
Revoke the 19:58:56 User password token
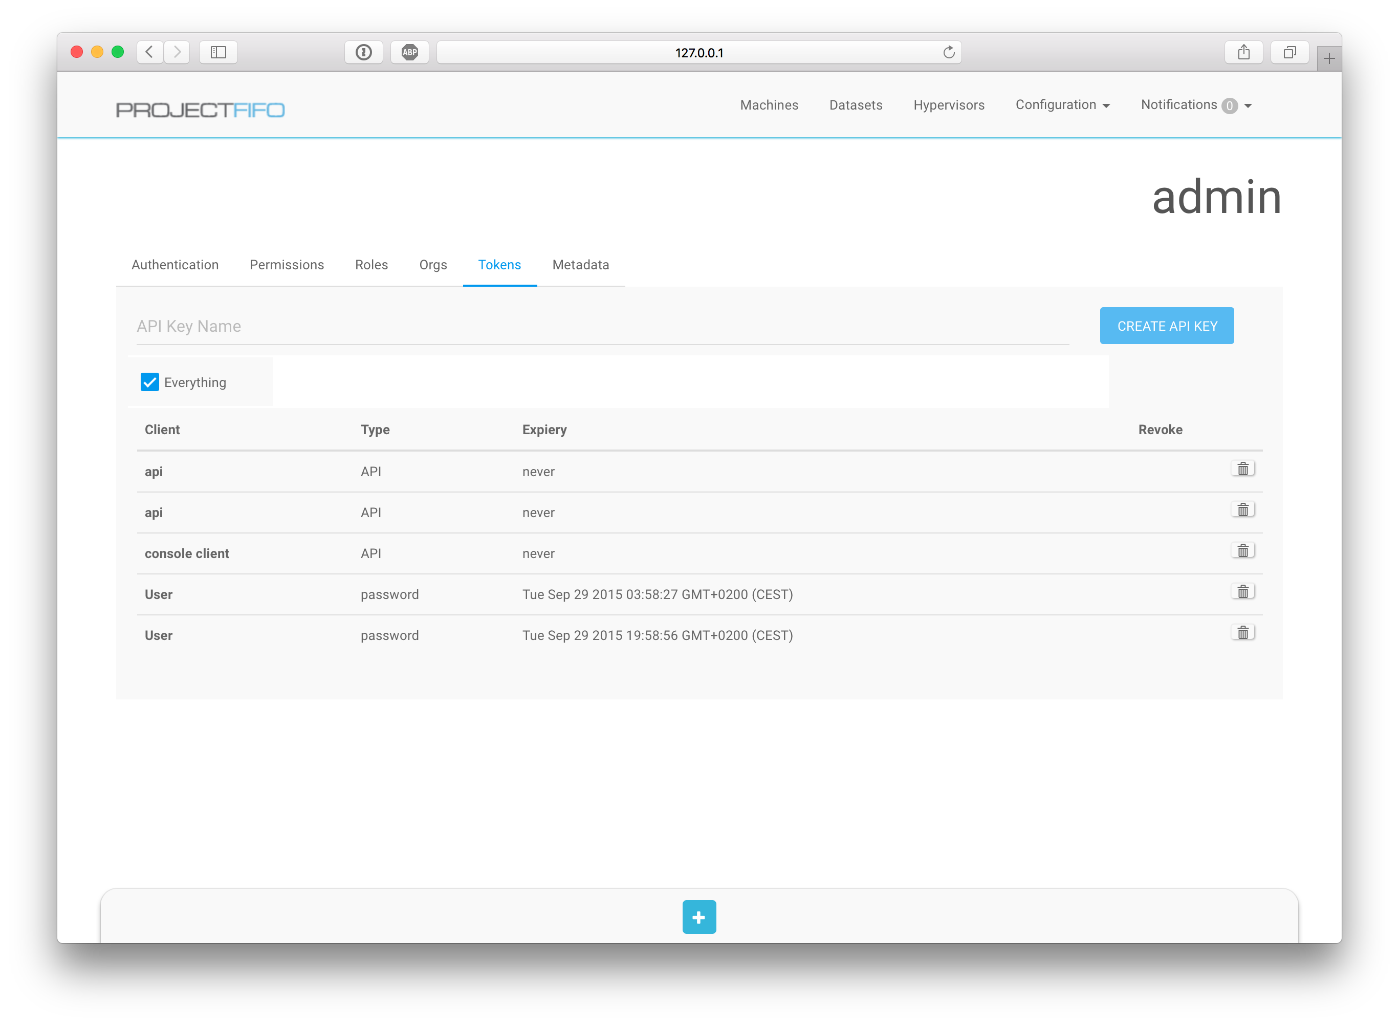pos(1243,632)
